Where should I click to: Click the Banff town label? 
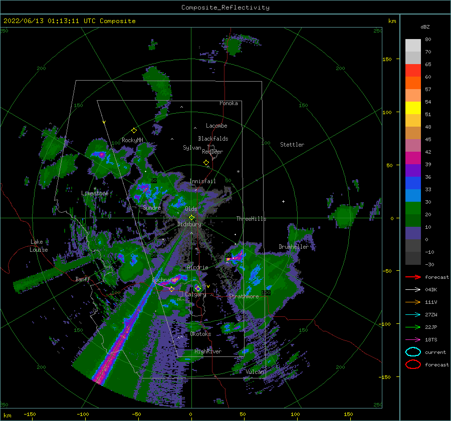[83, 279]
